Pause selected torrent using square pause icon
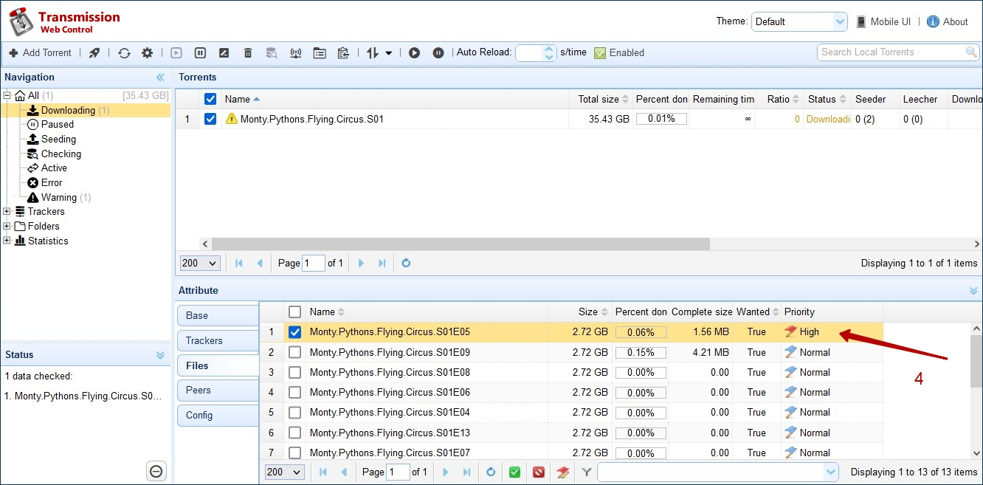This screenshot has height=485, width=983. (x=200, y=52)
